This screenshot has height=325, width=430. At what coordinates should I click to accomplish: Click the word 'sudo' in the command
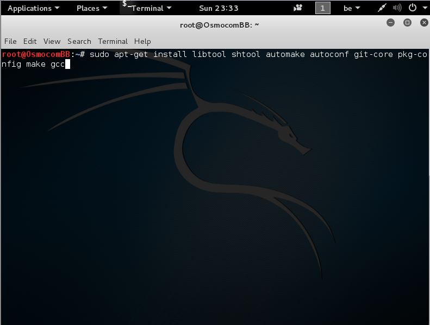pos(99,54)
